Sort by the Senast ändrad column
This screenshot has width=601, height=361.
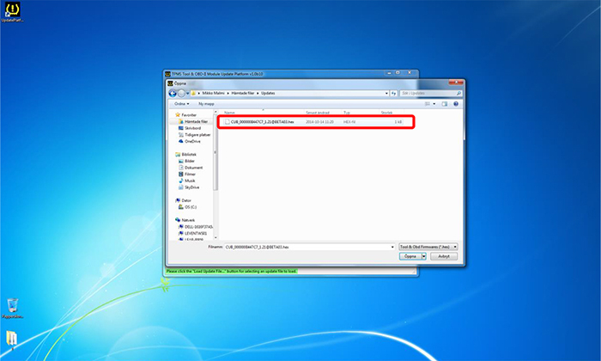coord(319,112)
